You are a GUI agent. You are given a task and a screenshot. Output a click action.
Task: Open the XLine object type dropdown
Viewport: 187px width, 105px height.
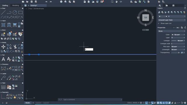pos(172,31)
